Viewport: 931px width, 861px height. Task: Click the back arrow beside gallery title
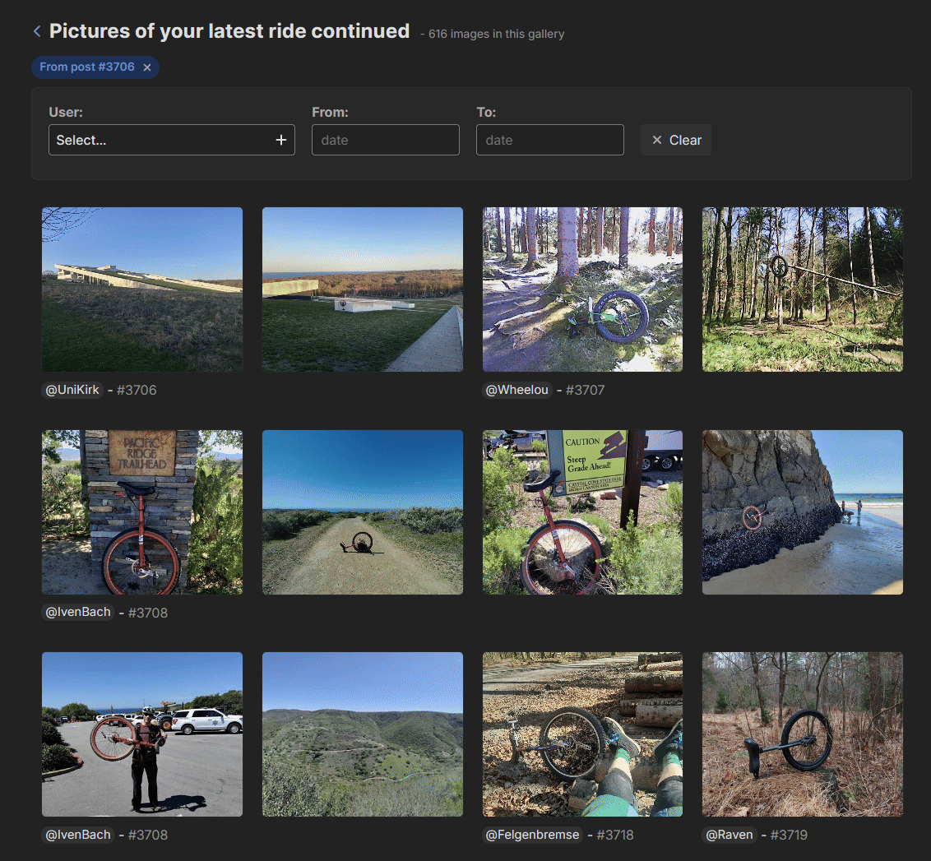37,31
